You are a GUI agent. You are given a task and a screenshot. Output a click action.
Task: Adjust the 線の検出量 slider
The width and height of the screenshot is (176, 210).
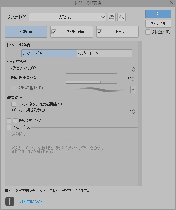click(x=91, y=82)
